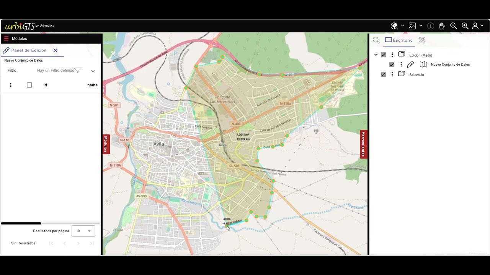This screenshot has width=490, height=275.
Task: Click the folder icon beside Edición (Medir)
Action: pos(401,54)
